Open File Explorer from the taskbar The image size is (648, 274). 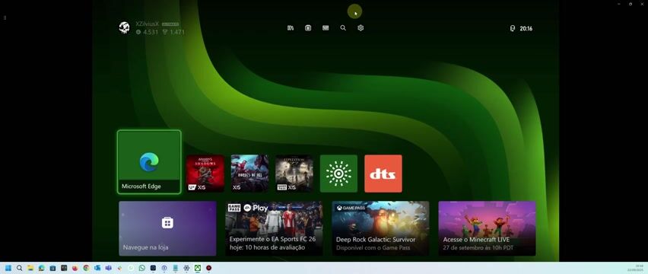click(30, 268)
